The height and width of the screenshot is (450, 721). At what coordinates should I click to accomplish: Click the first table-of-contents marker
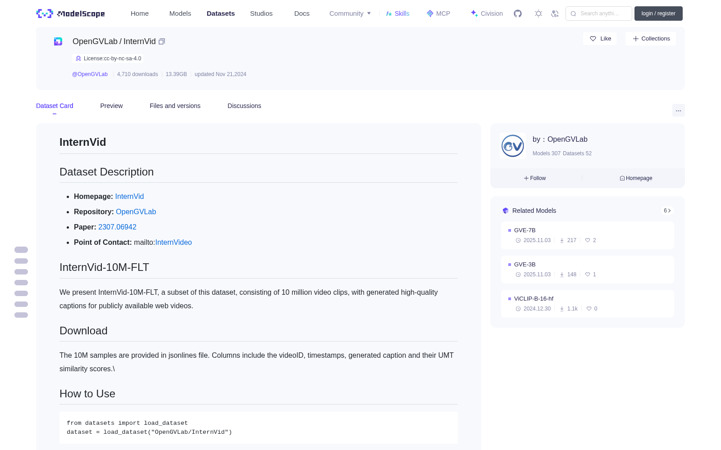click(21, 250)
